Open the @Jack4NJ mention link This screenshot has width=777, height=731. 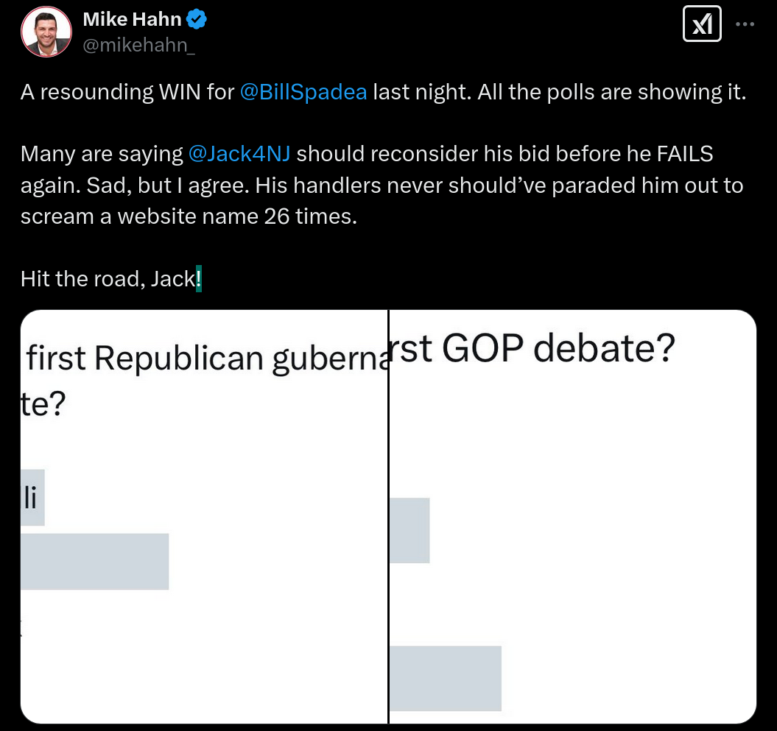[239, 154]
